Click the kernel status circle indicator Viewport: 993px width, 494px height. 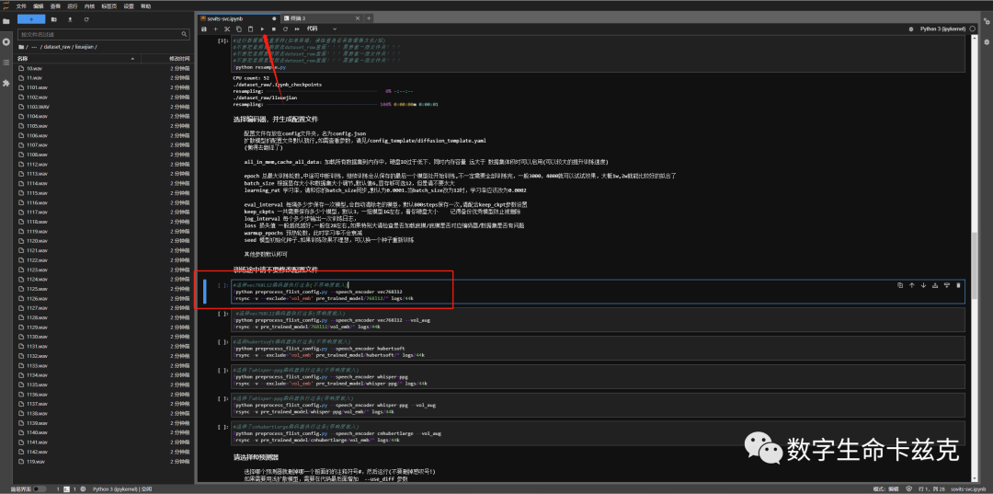[972, 29]
